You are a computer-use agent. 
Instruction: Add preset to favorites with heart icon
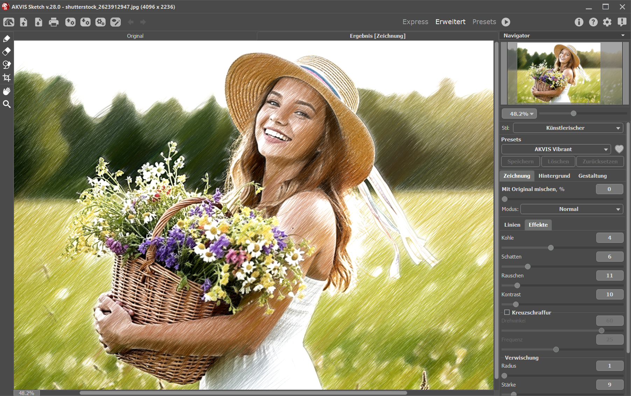click(x=619, y=149)
